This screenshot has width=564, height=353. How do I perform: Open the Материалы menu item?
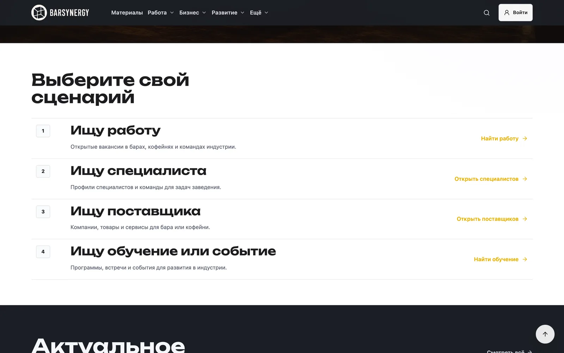[127, 13]
